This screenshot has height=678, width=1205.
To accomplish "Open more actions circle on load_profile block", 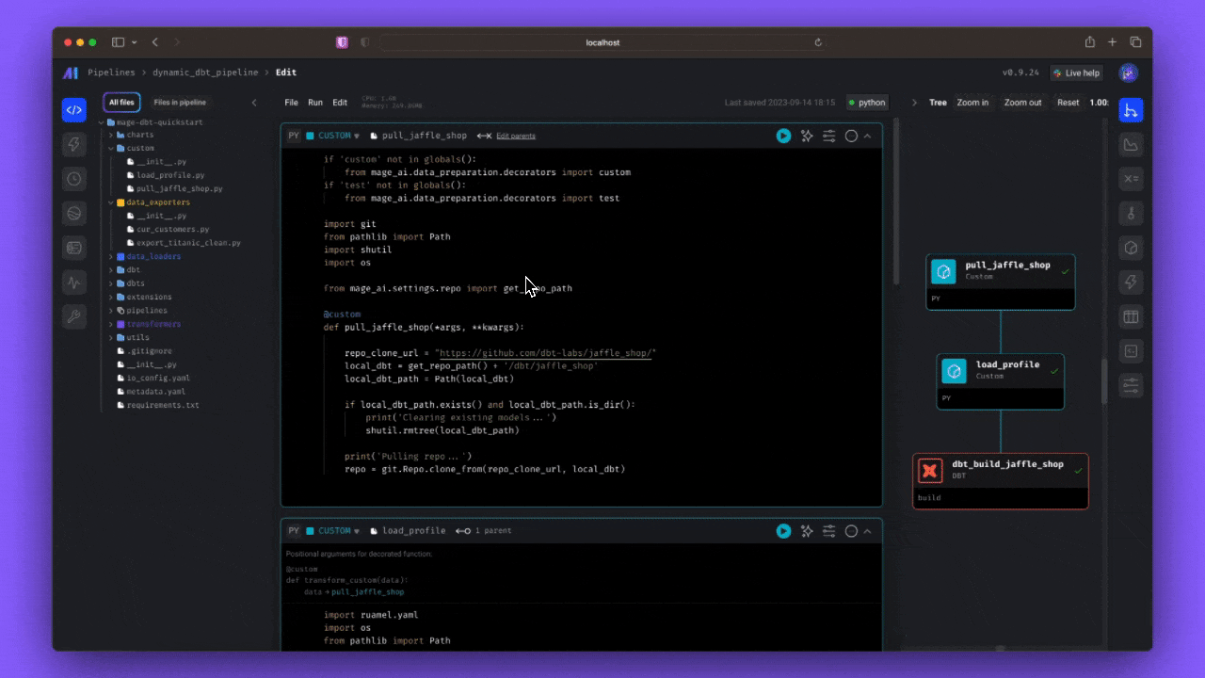I will click(x=851, y=531).
